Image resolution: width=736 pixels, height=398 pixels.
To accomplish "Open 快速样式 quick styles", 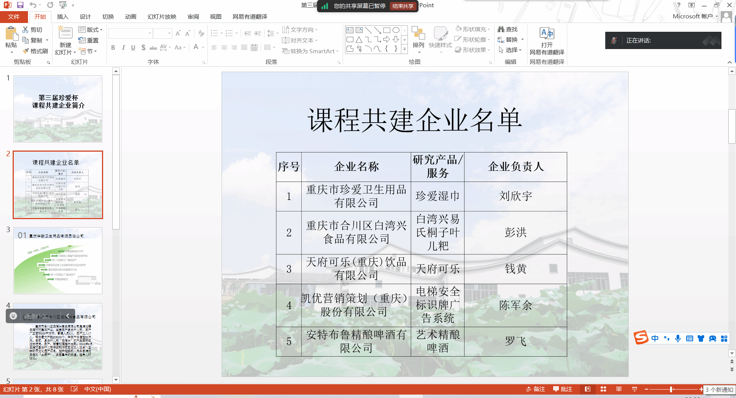I will tap(440, 39).
